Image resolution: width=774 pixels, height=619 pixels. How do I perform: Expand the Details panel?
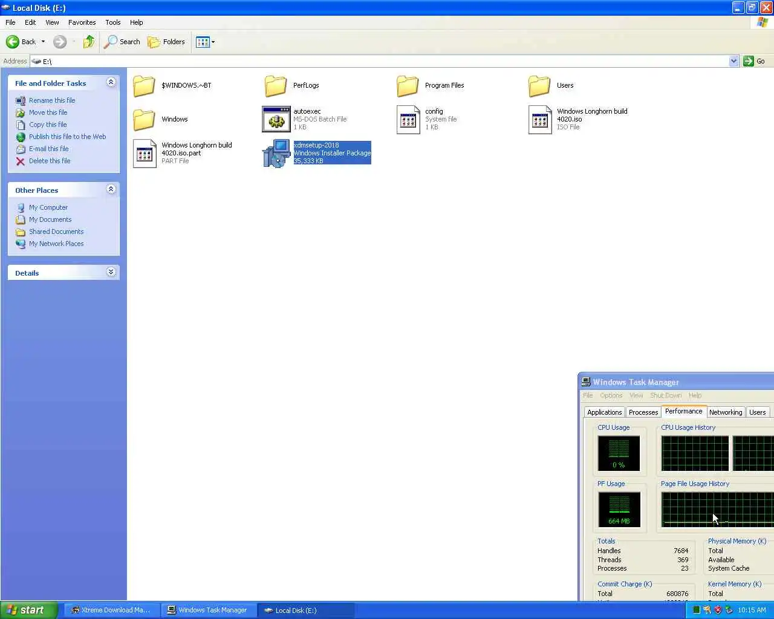[111, 272]
